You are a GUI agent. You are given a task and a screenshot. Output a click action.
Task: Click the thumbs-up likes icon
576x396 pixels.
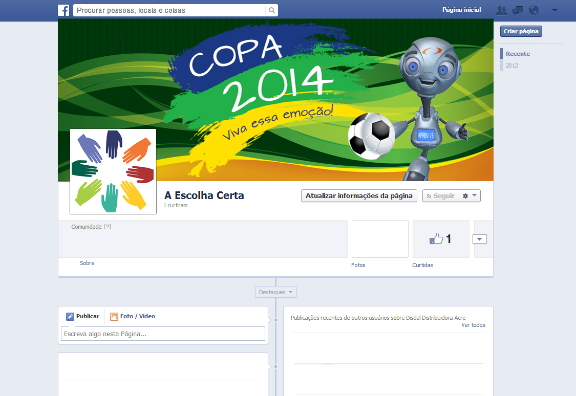(436, 239)
